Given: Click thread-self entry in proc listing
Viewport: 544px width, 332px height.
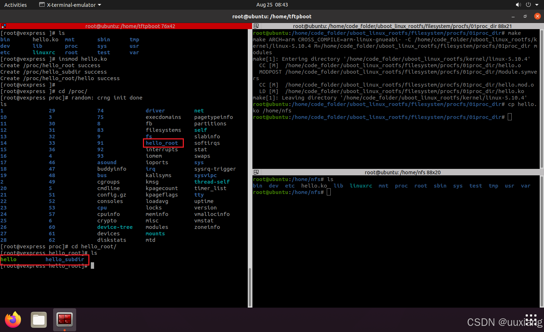Looking at the screenshot, I should [x=212, y=182].
